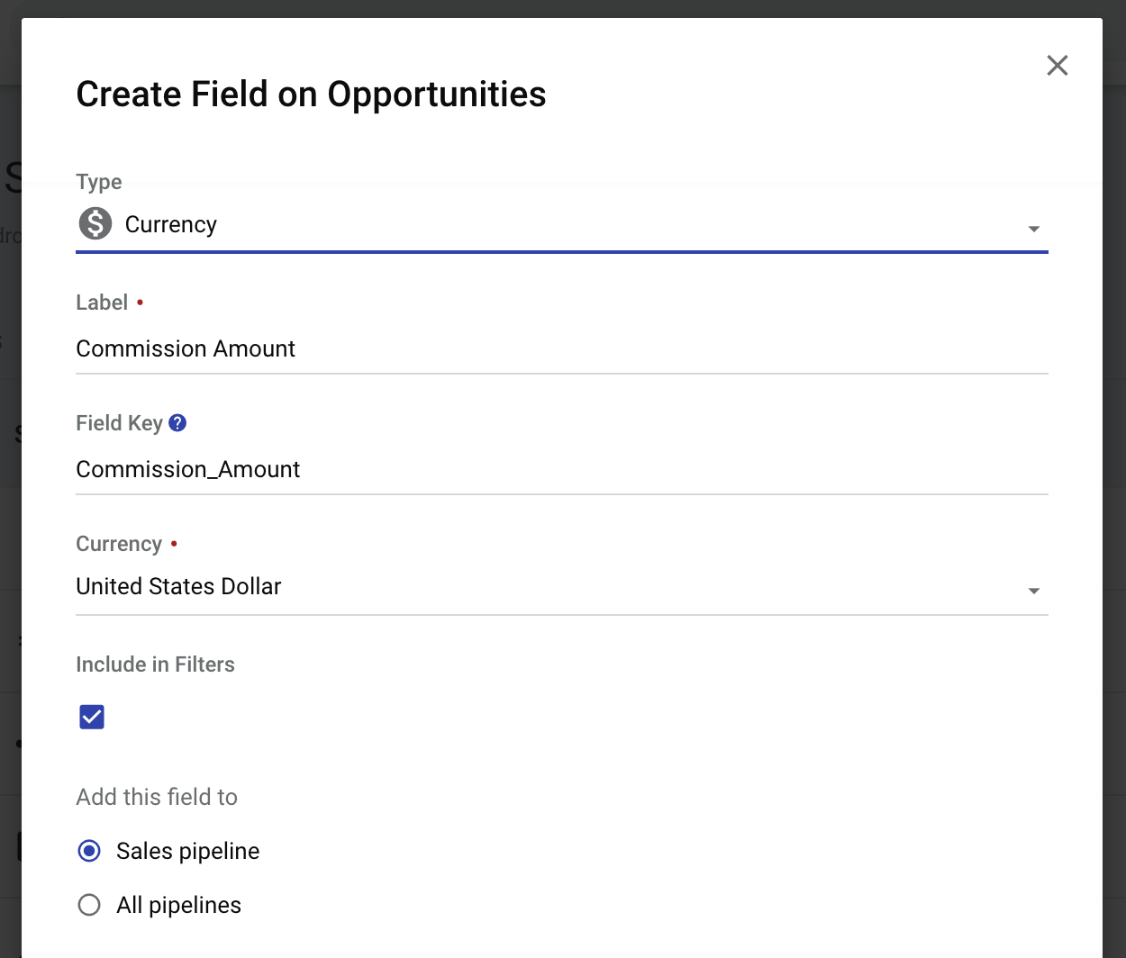Select the Sales pipeline radio button
The height and width of the screenshot is (958, 1126).
point(89,851)
